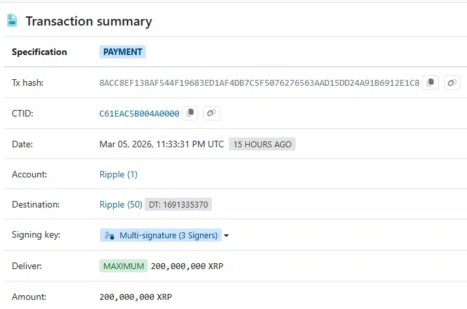This screenshot has width=467, height=309.
Task: Click the Amount row's XRP value
Action: (135, 297)
